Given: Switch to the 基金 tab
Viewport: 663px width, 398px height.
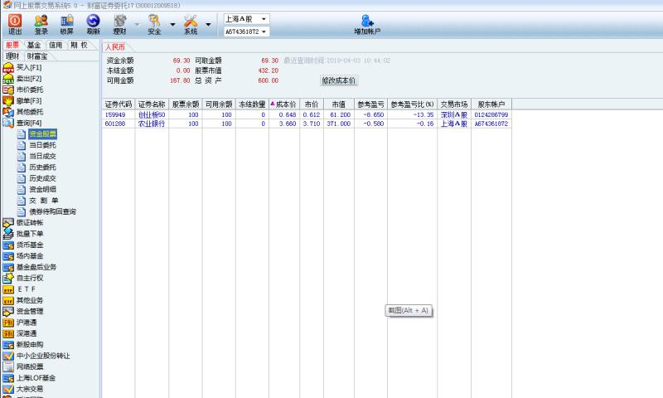Looking at the screenshot, I should click(34, 45).
